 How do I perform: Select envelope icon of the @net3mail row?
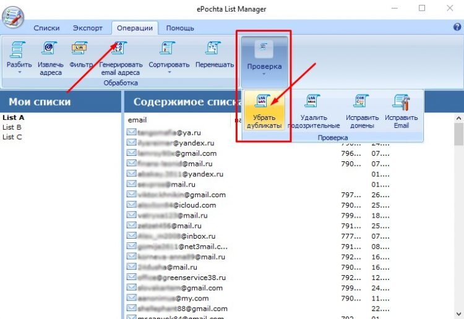click(131, 246)
